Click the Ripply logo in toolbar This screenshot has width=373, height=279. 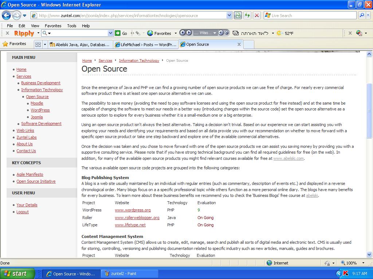click(x=24, y=33)
